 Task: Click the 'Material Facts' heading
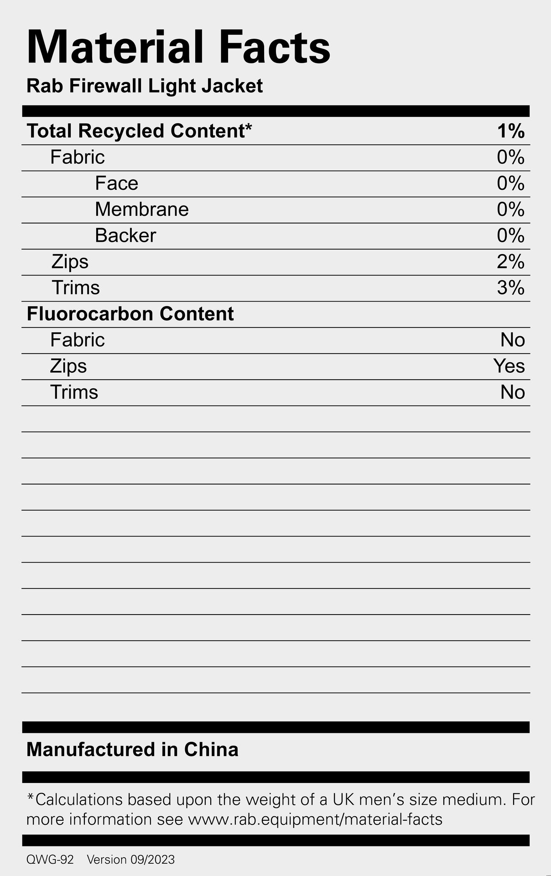pyautogui.click(x=178, y=47)
